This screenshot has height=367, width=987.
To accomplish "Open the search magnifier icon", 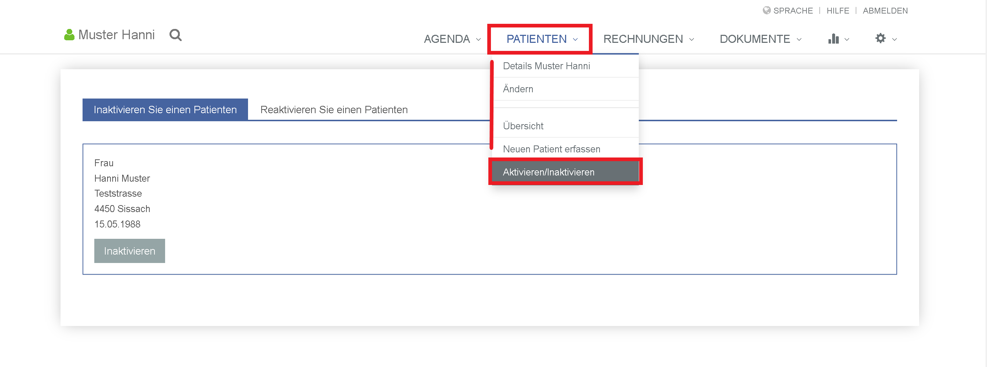I will coord(175,35).
